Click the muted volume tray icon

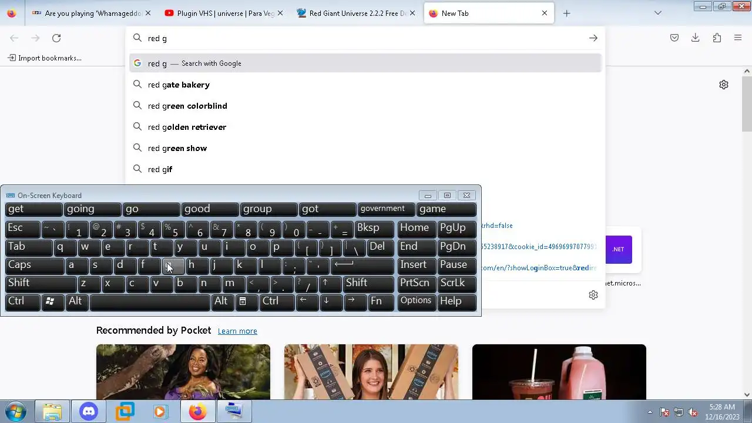tap(693, 412)
